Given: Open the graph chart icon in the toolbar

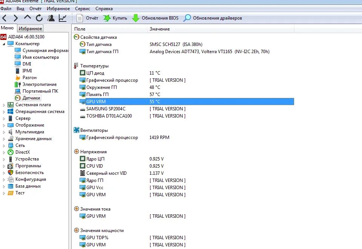Looking at the screenshot, I should click(x=63, y=18).
